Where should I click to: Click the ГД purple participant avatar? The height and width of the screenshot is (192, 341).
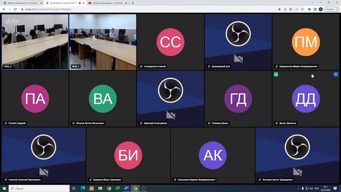point(238,99)
